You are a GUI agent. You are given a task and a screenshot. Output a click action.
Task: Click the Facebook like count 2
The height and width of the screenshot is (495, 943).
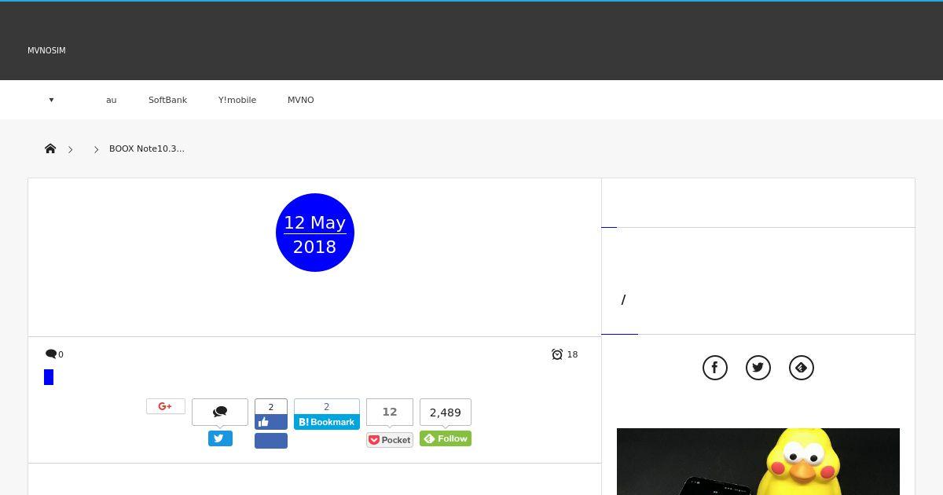point(271,407)
